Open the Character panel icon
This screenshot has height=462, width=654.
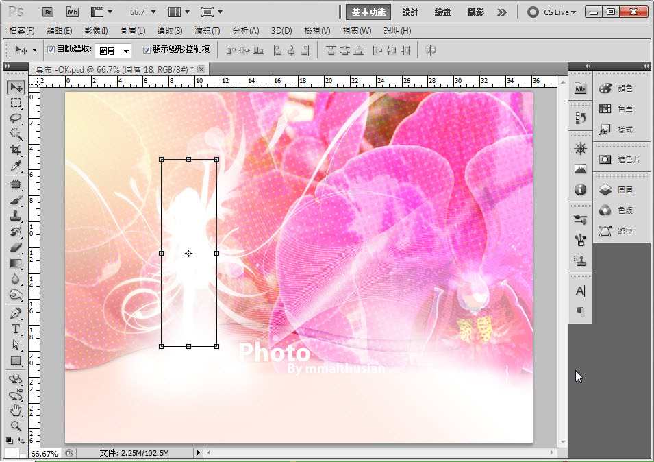coord(580,291)
